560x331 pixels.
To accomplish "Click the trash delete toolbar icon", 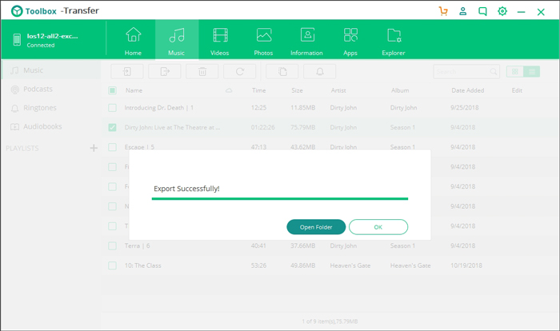I will 202,72.
